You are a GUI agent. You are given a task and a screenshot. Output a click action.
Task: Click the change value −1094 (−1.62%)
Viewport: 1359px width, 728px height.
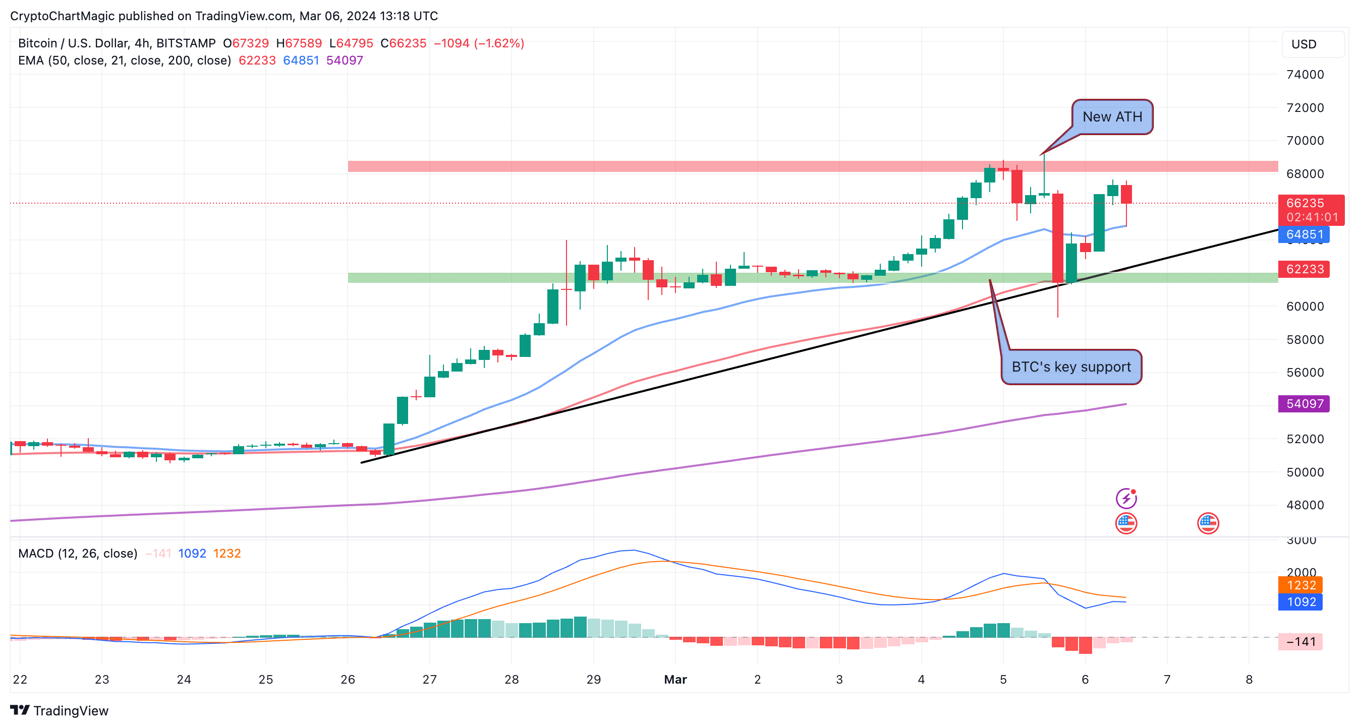(x=479, y=43)
